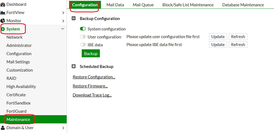Switch to the Mail Queue tab
The height and width of the screenshot is (133, 274).
click(143, 5)
